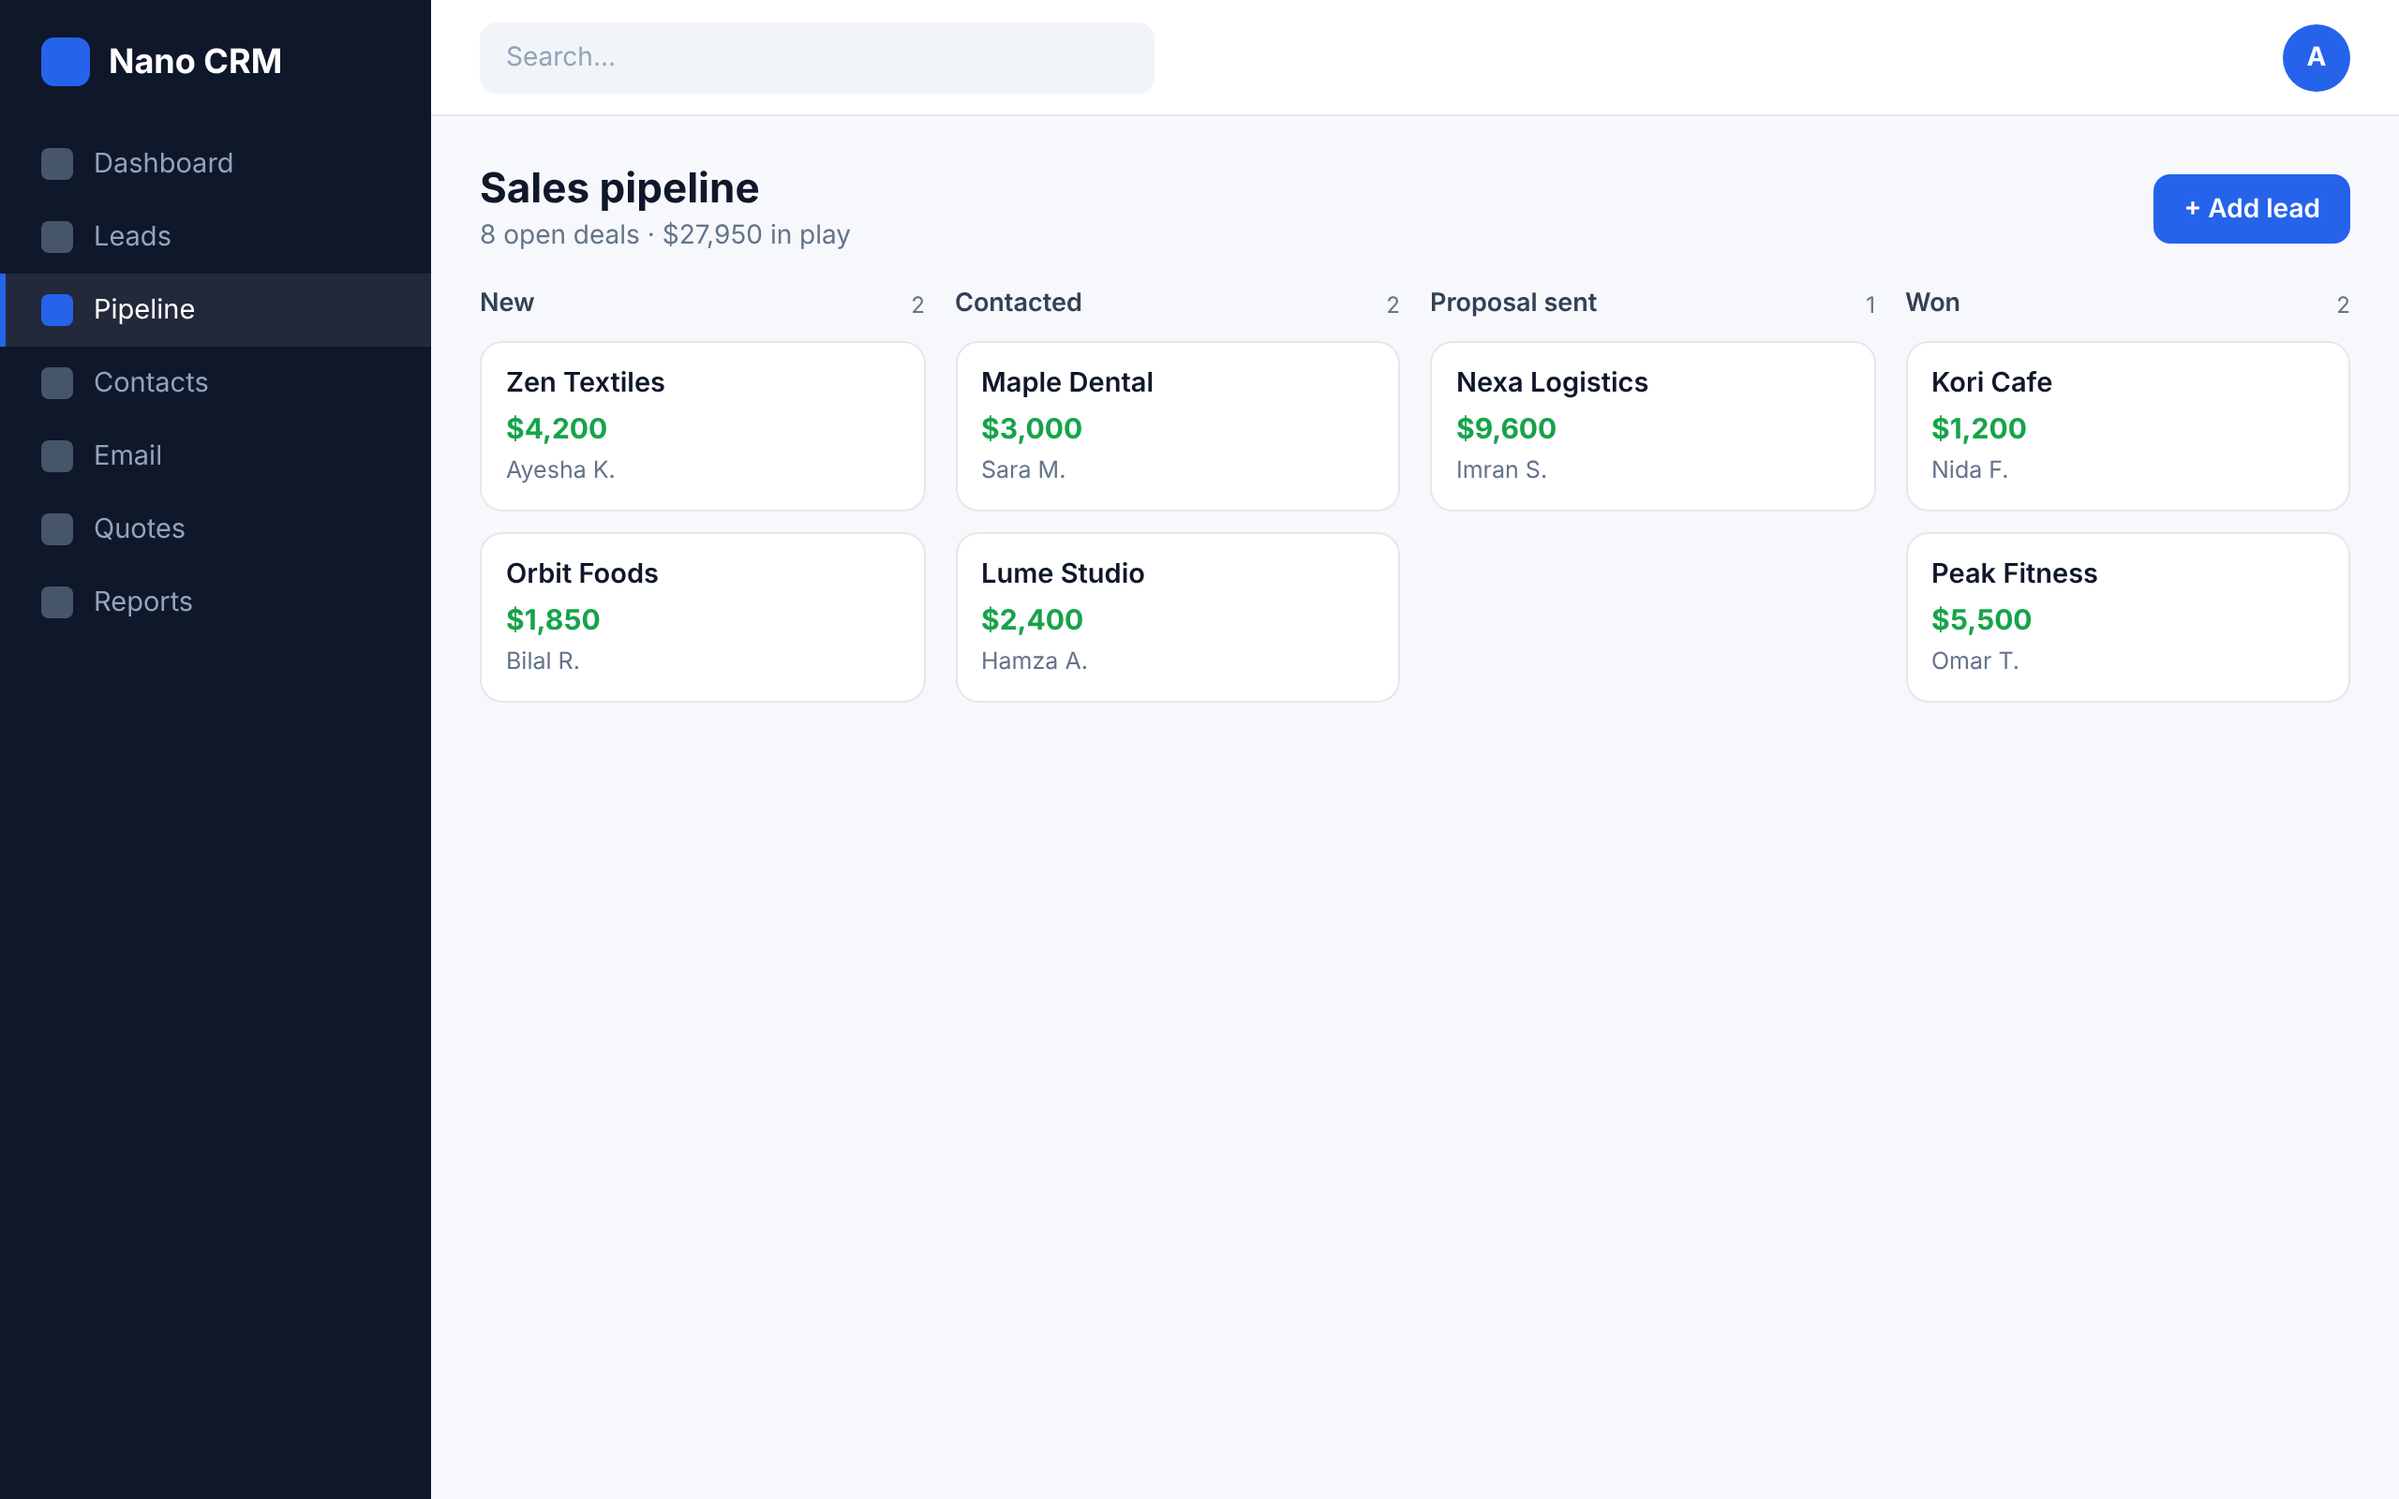Navigate to Quotes

[216, 529]
